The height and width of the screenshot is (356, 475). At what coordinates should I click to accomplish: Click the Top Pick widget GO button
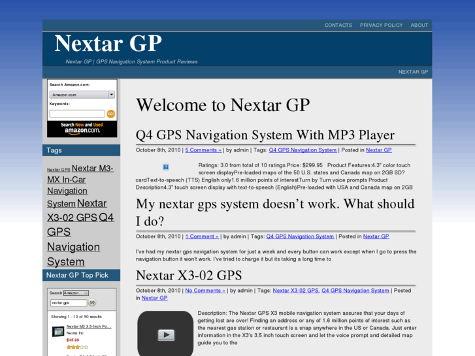(92, 302)
